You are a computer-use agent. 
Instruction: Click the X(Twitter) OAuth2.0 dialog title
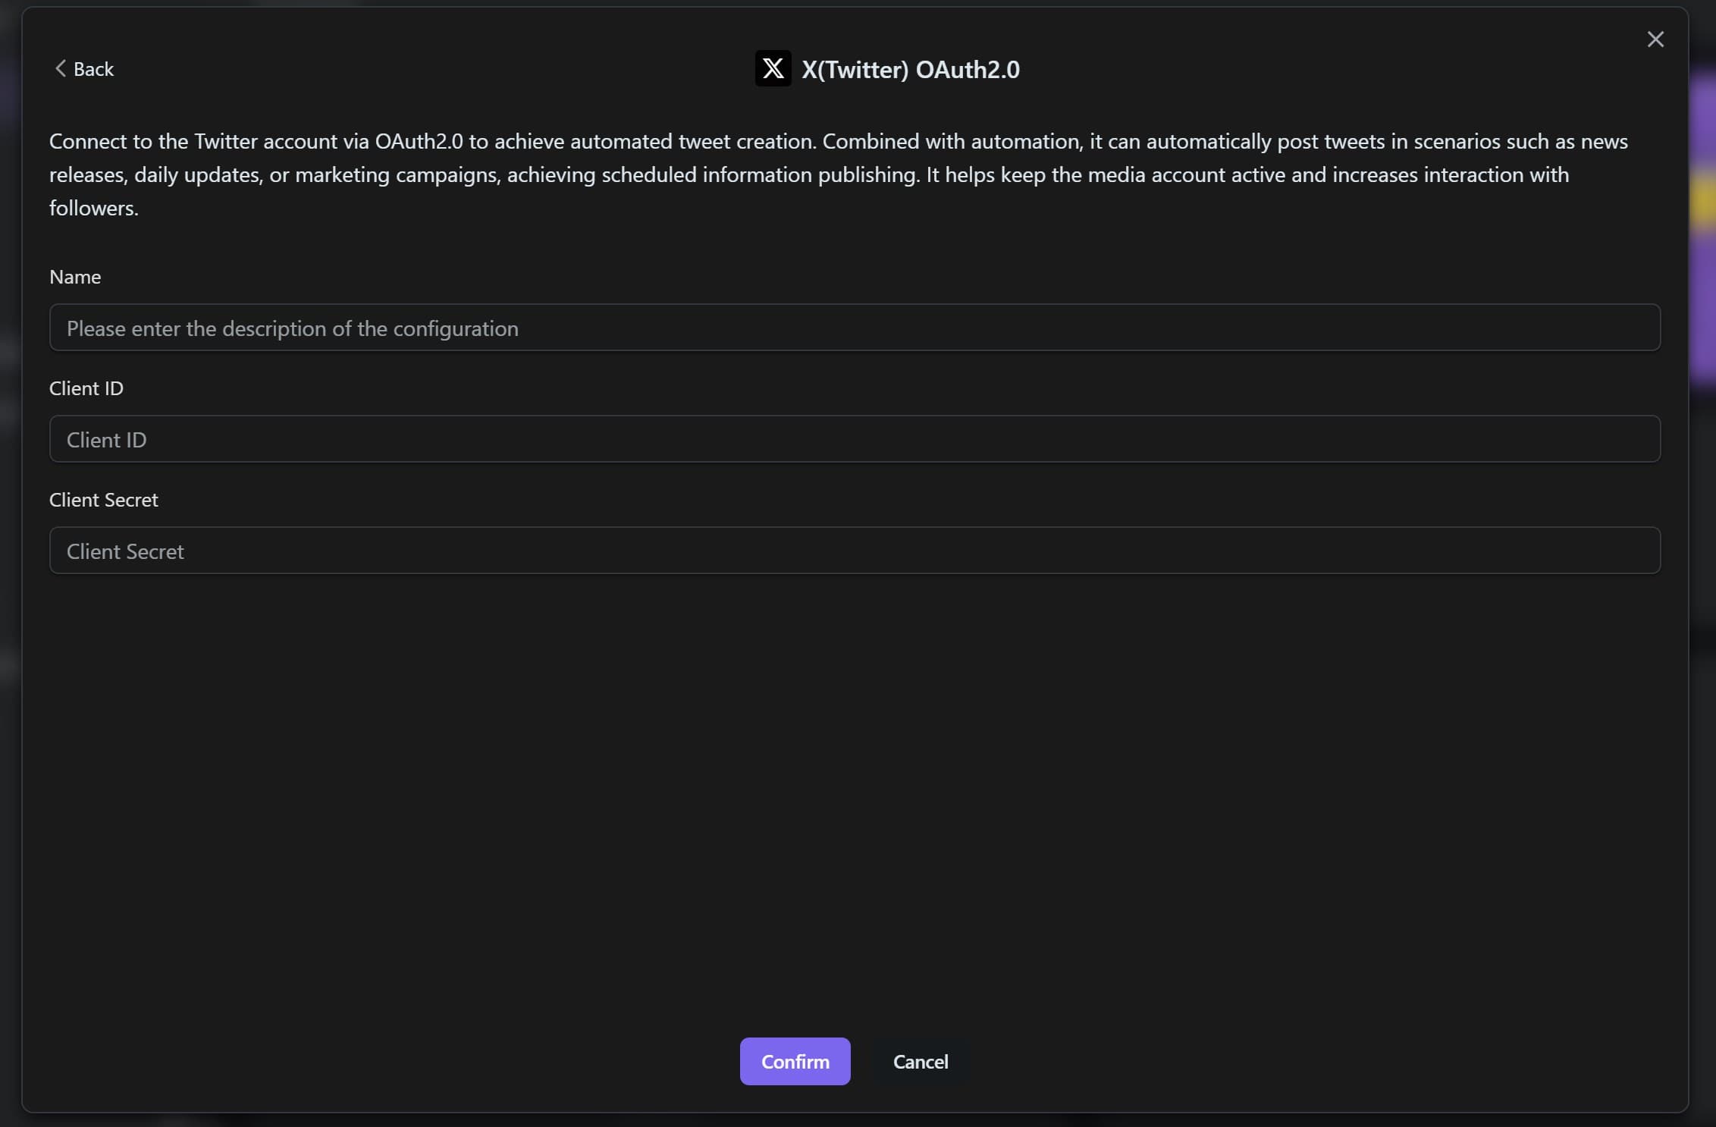(910, 70)
